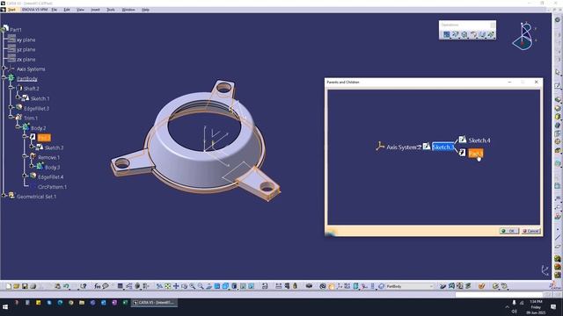Click the Print icon in the bottom toolbar
The image size is (563, 316).
pos(33,286)
